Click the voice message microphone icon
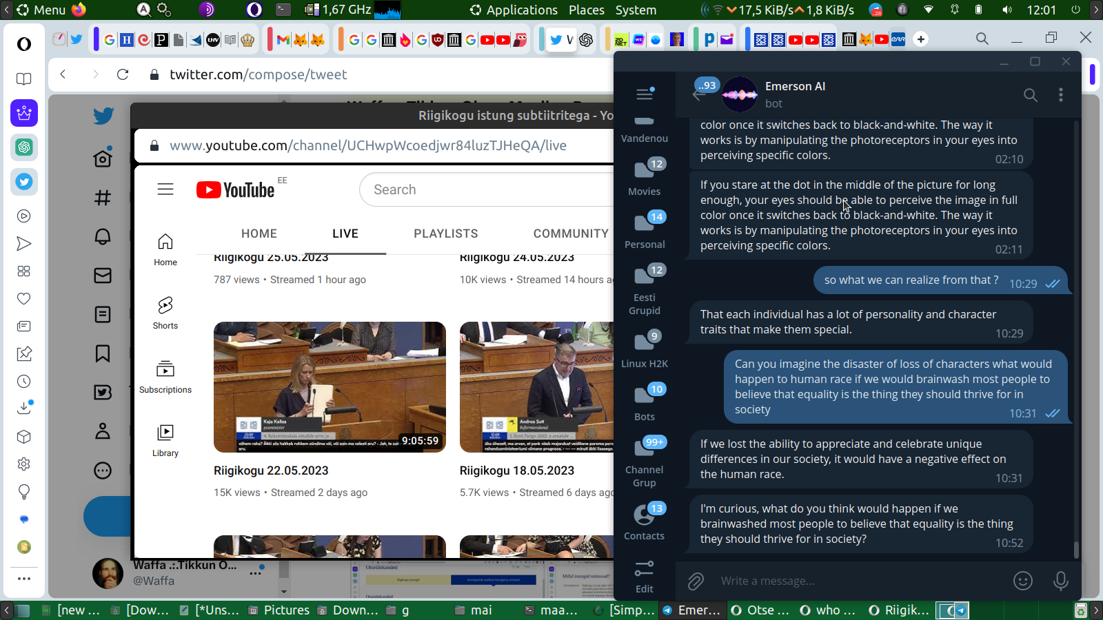 (x=1060, y=581)
